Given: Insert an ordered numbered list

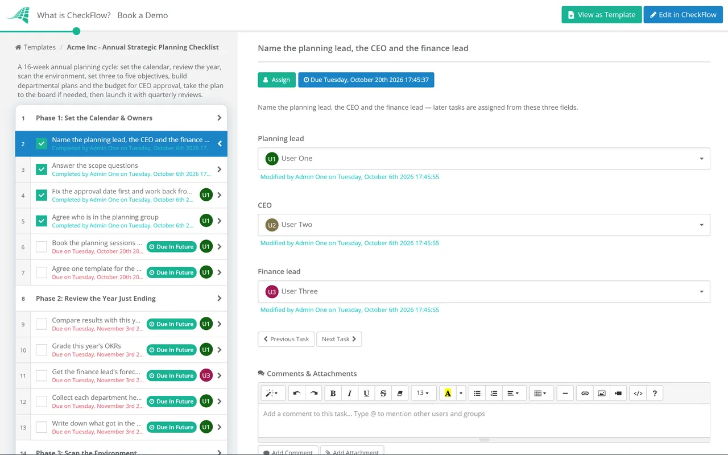Looking at the screenshot, I should point(494,393).
